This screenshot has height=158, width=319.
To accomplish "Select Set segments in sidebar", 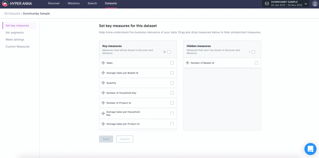I will click(x=15, y=32).
